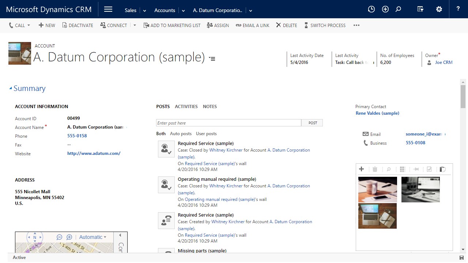Open black-and-white desk thumbnail
The width and height of the screenshot is (468, 263).
pyautogui.click(x=420, y=190)
